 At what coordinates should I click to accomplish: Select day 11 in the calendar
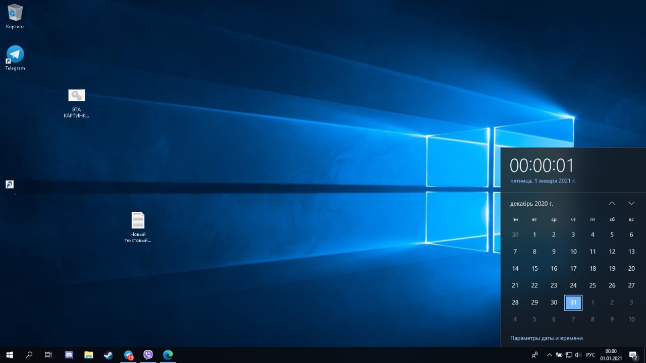tap(593, 252)
